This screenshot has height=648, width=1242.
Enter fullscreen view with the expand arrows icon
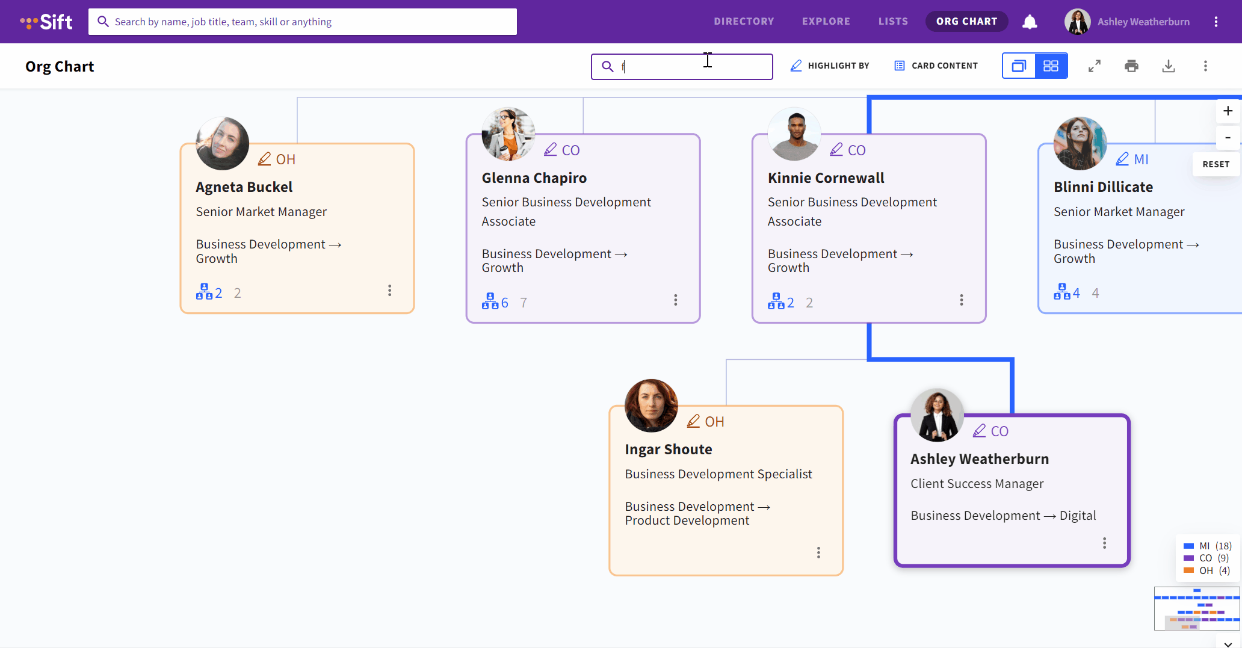(x=1095, y=66)
